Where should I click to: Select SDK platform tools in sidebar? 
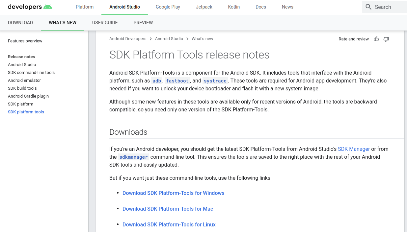[26, 112]
